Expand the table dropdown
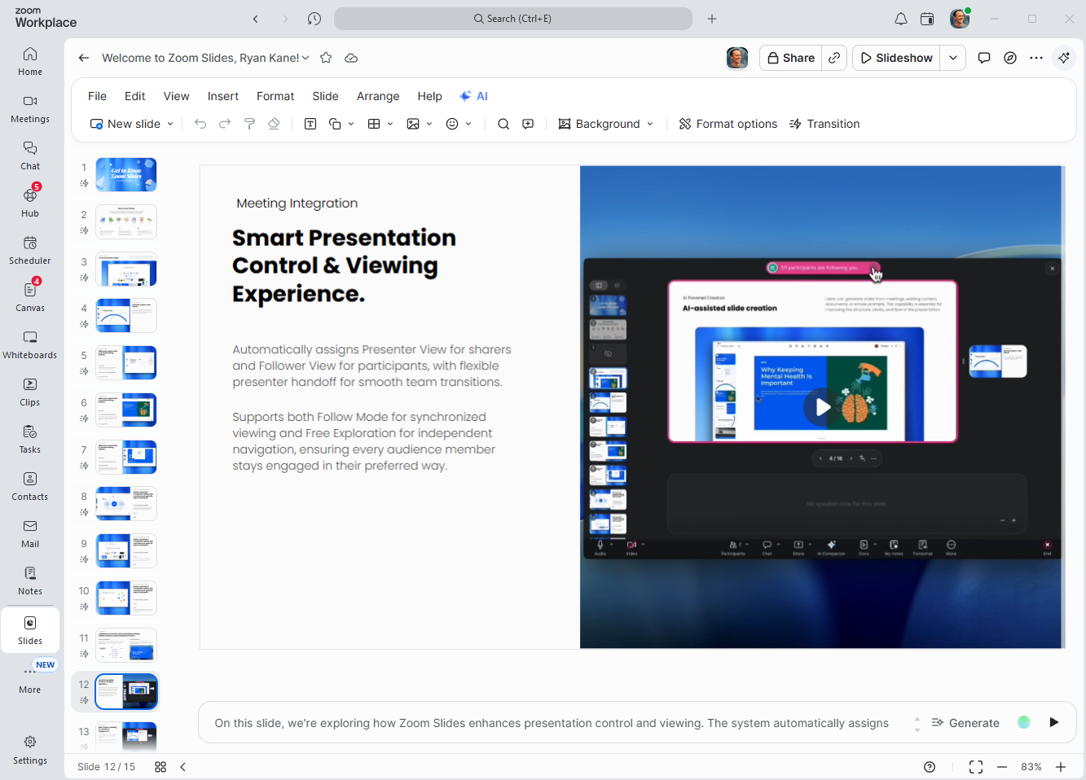This screenshot has height=780, width=1086. (390, 124)
